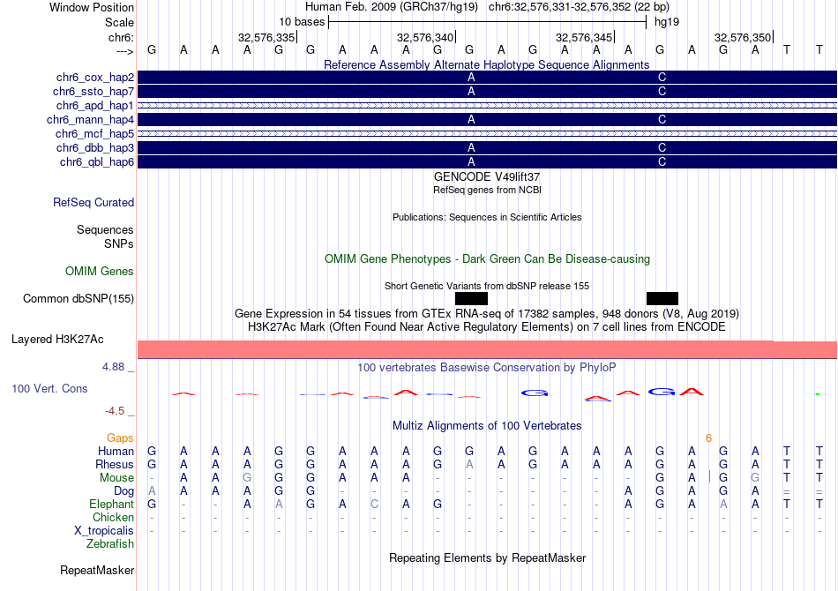Viewport: 838px width, 591px height.
Task: Click the chr6_qbl_hap6 track label
Action: [97, 162]
